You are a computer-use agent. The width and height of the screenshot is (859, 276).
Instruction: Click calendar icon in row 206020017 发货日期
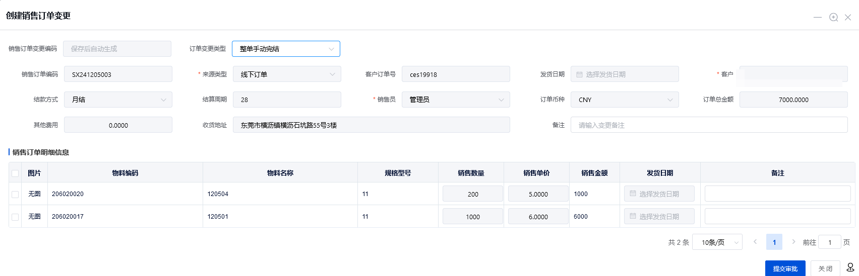click(633, 216)
